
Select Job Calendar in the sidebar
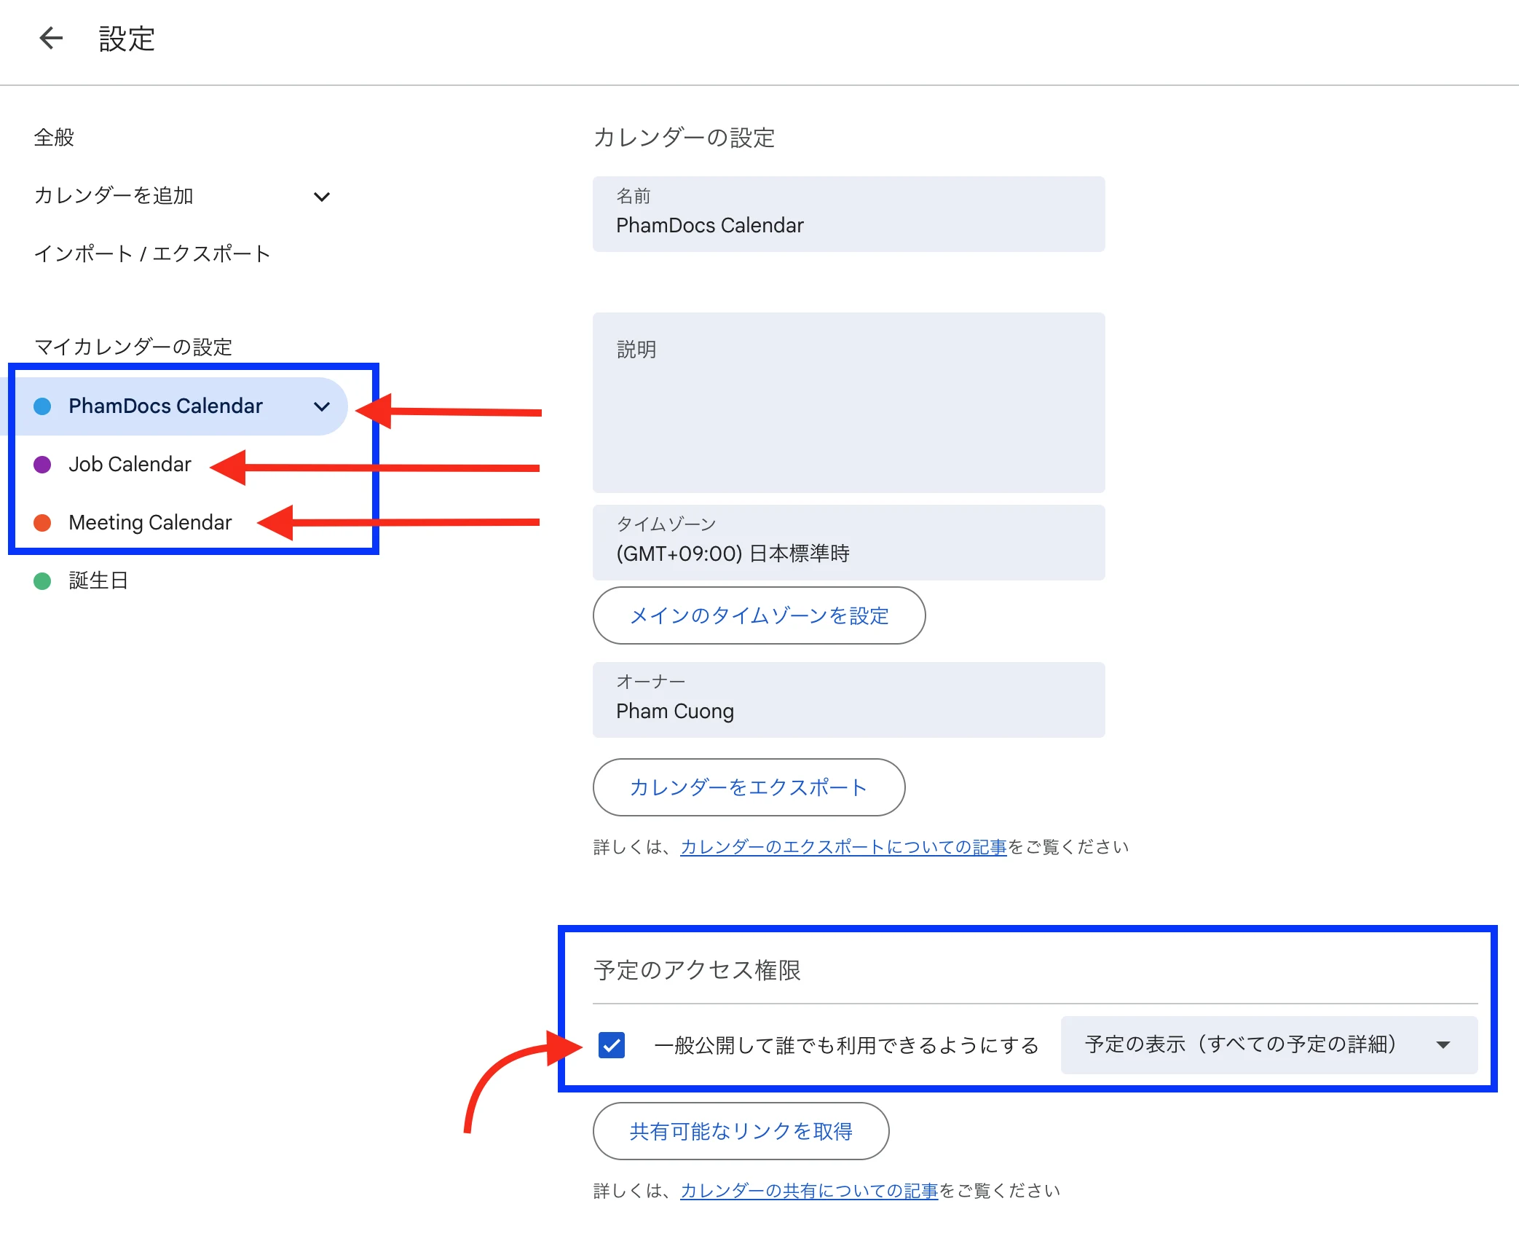coord(130,465)
